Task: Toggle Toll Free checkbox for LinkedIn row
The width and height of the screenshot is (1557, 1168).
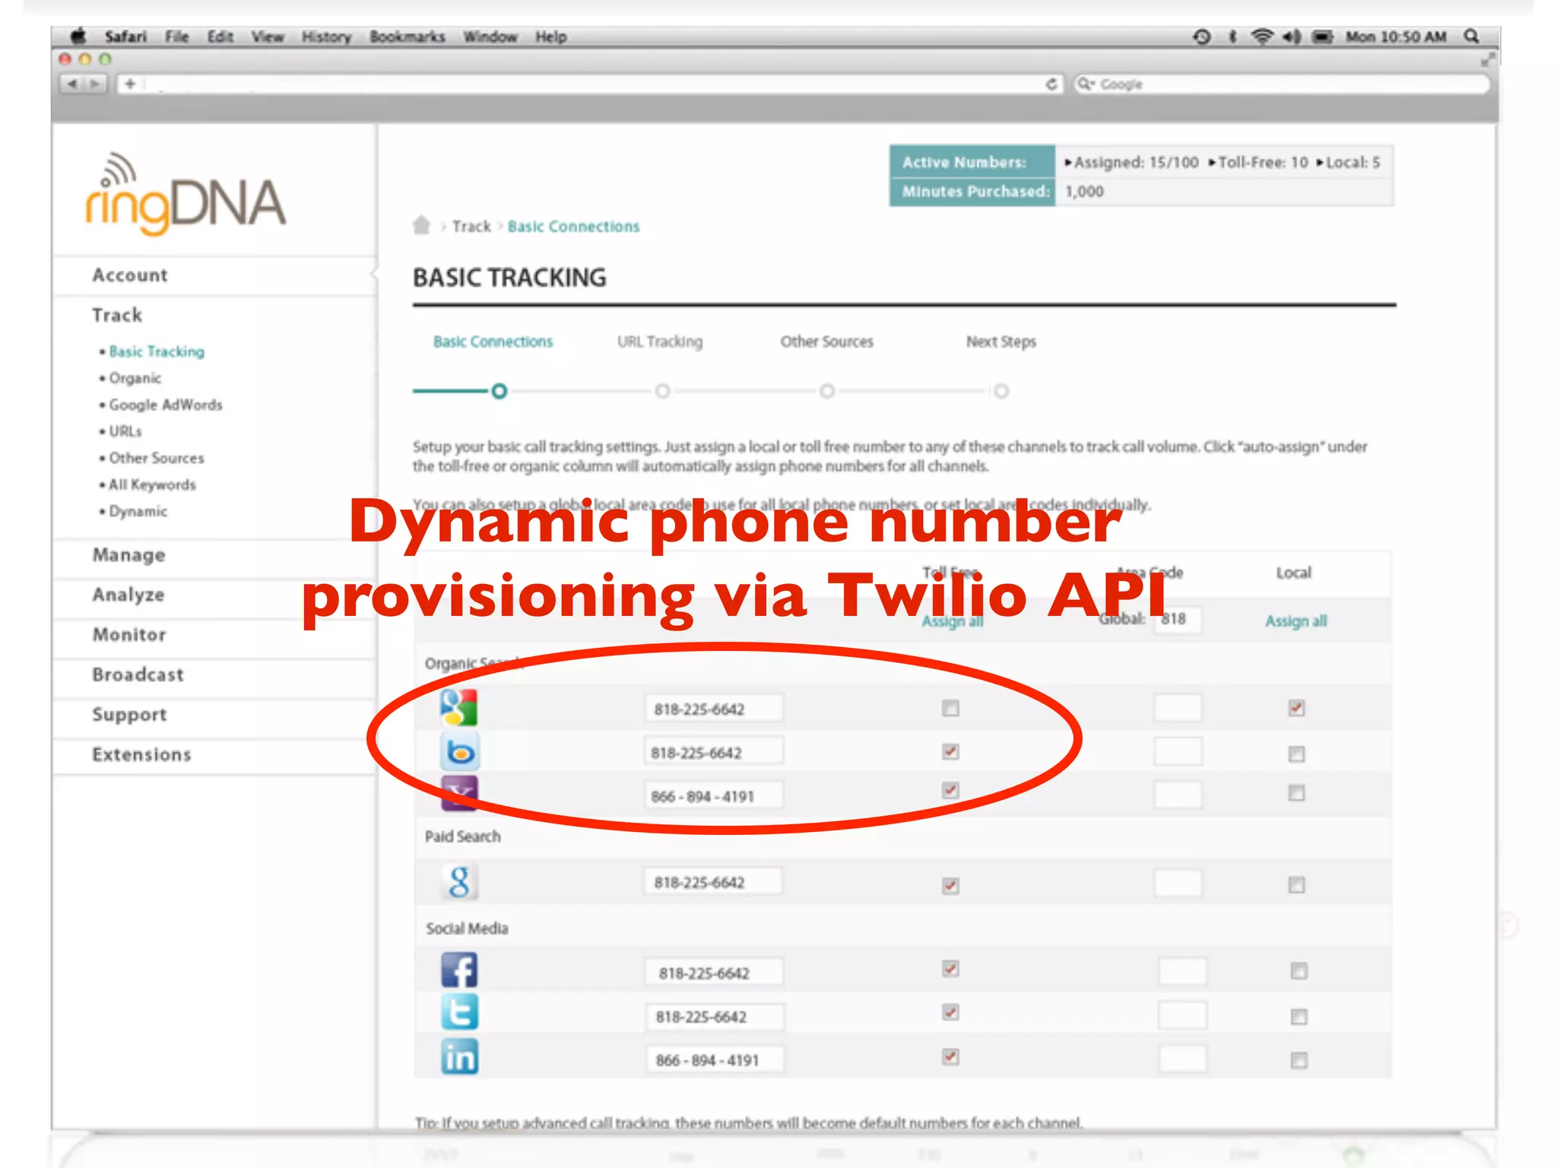Action: [x=950, y=1056]
